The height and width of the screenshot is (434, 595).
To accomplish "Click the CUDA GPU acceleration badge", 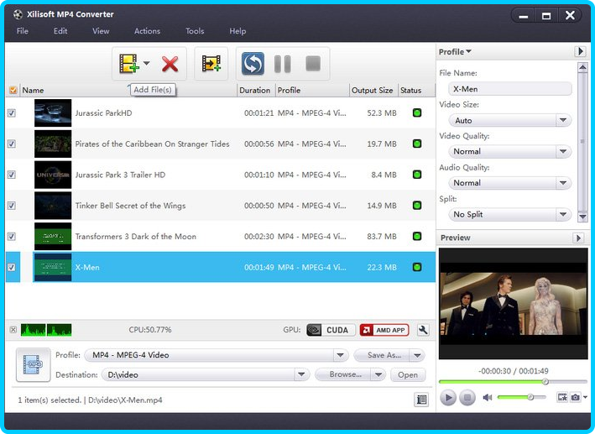I will click(327, 330).
